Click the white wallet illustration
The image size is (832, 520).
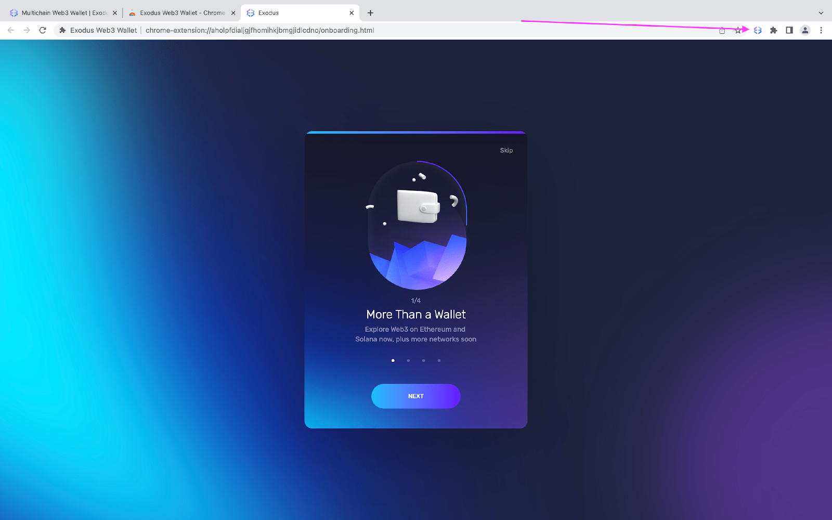click(x=418, y=206)
